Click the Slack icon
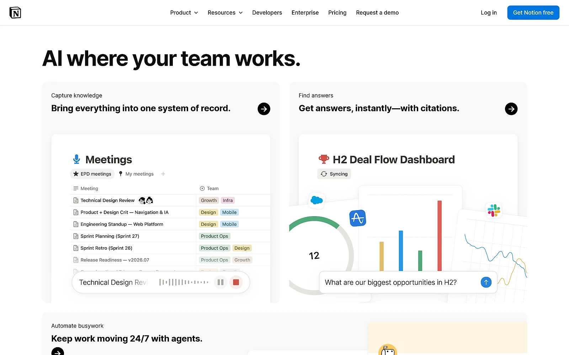This screenshot has width=569, height=355. [494, 210]
